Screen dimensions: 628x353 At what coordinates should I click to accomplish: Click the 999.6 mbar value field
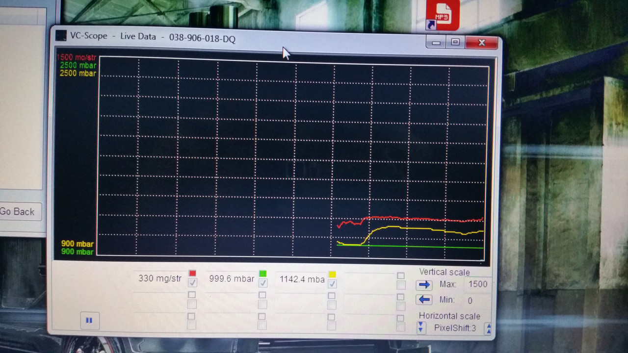tap(232, 278)
